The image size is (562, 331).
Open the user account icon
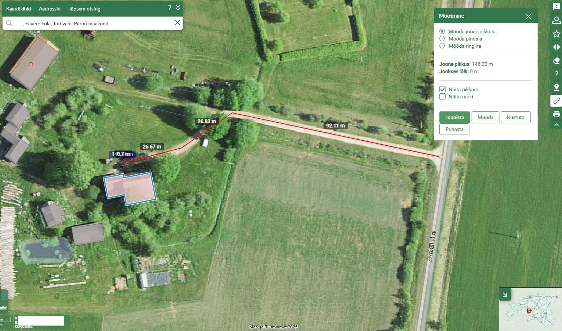(x=556, y=20)
